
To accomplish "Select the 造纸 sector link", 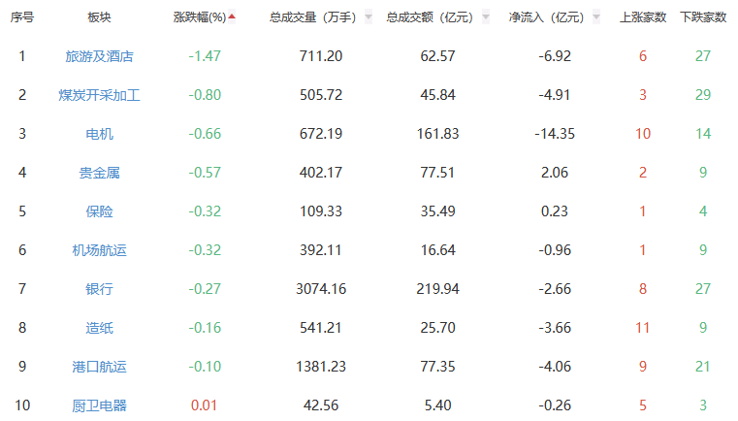I will (x=99, y=328).
